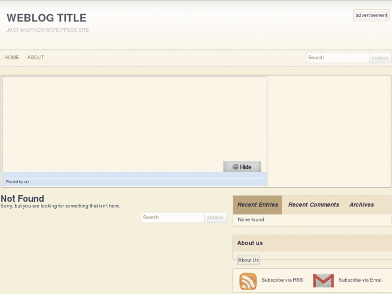Switch to the Archives tab

click(361, 204)
